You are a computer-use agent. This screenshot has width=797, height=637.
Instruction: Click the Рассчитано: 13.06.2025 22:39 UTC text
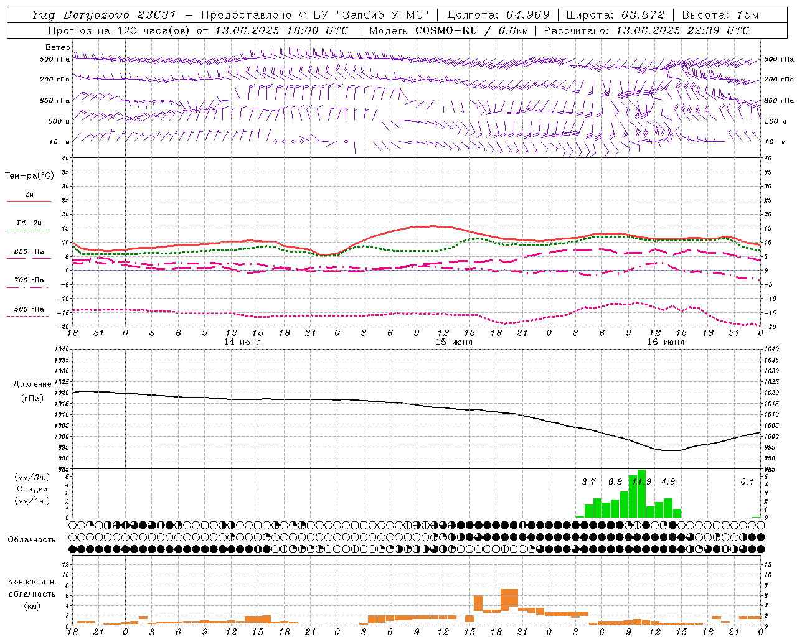click(x=646, y=30)
